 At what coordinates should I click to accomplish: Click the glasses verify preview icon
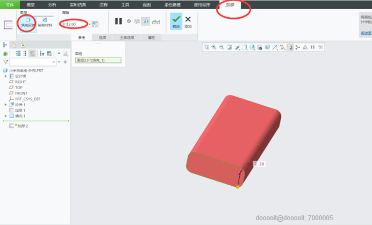coord(156,22)
